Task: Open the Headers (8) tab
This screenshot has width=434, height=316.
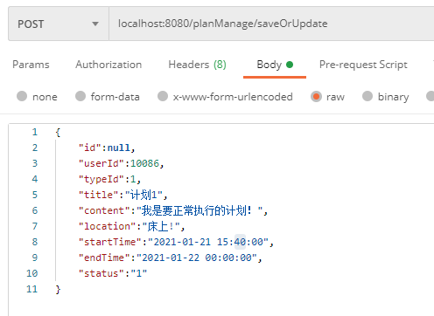Action: pyautogui.click(x=197, y=65)
